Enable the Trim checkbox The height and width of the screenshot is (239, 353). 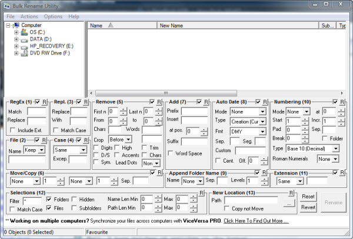tap(145, 148)
